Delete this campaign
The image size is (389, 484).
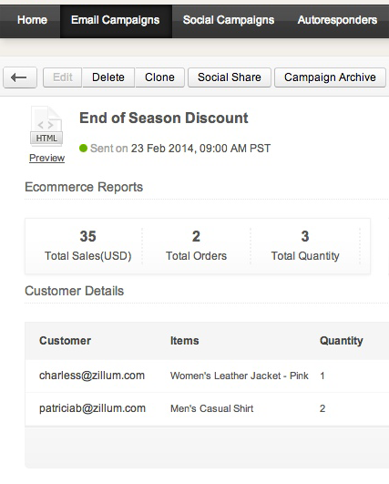108,77
